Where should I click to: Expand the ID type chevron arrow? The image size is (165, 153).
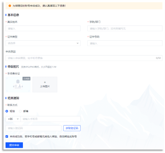coord(78,43)
